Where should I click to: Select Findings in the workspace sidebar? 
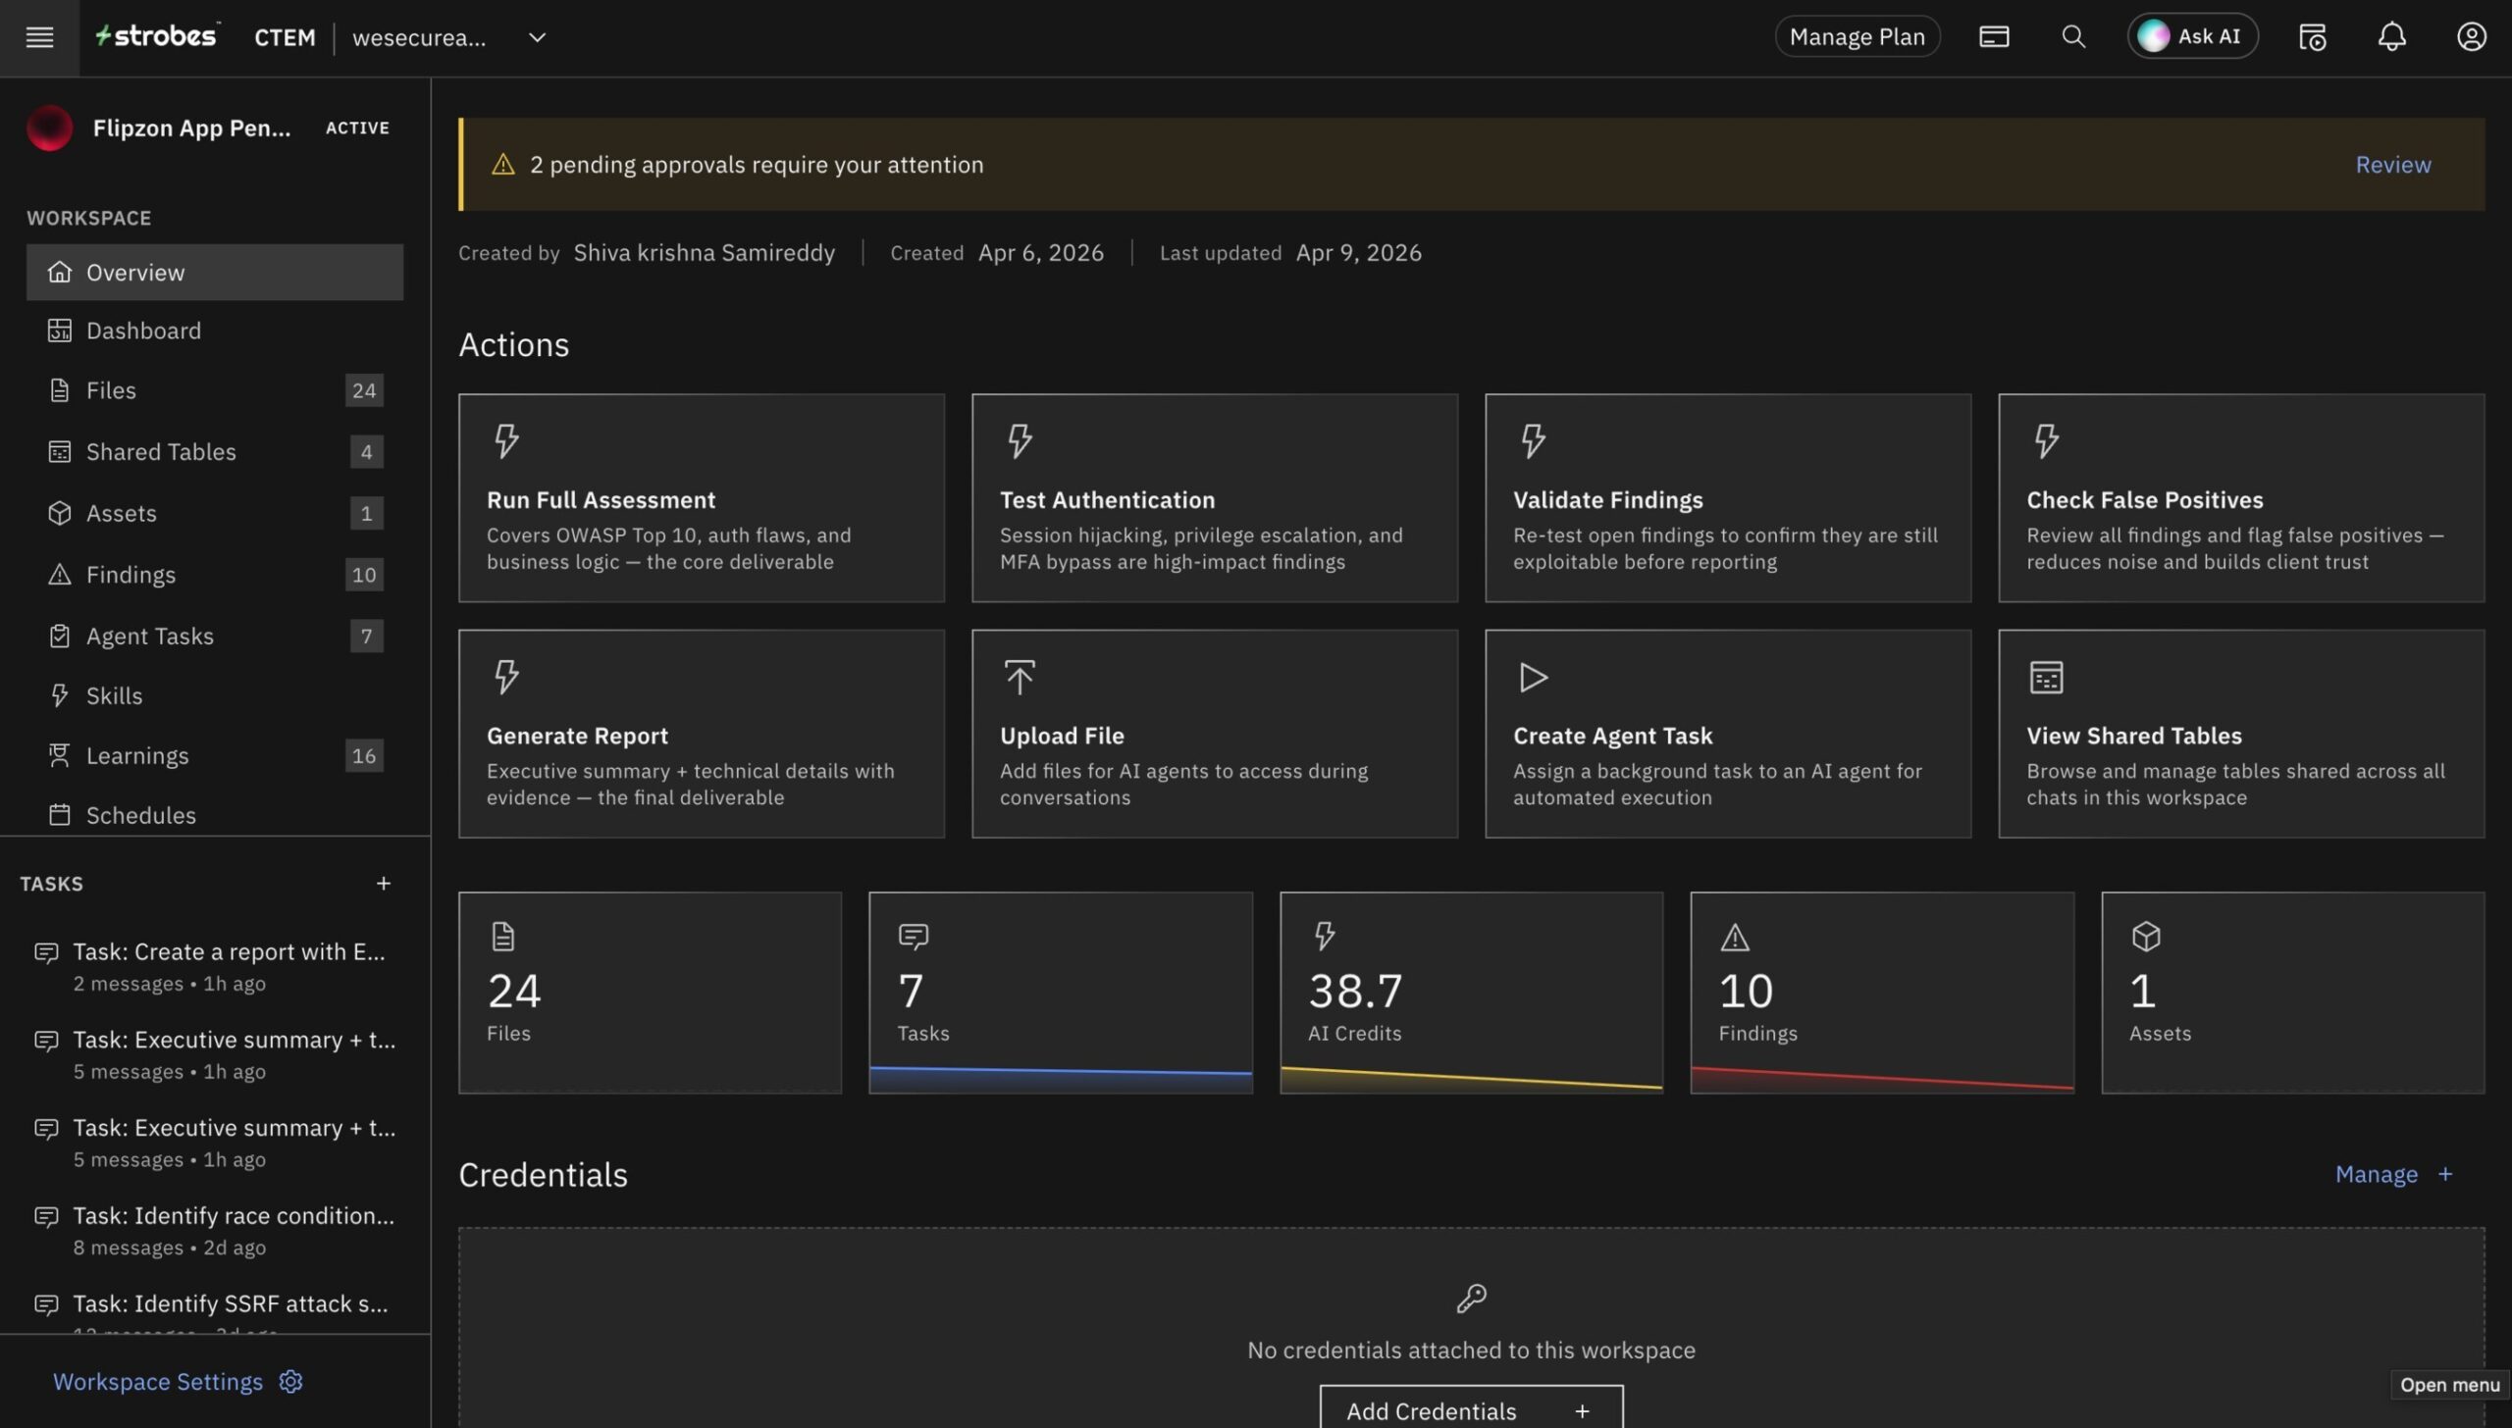(131, 574)
